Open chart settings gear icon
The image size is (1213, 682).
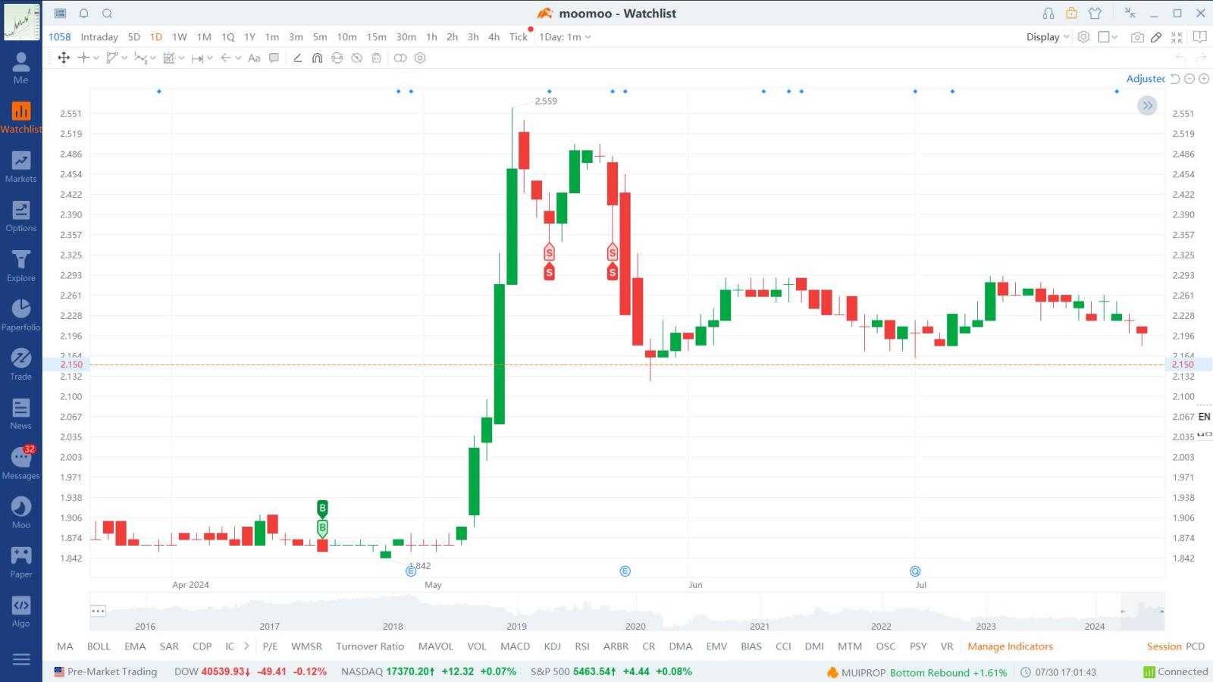pos(1083,36)
